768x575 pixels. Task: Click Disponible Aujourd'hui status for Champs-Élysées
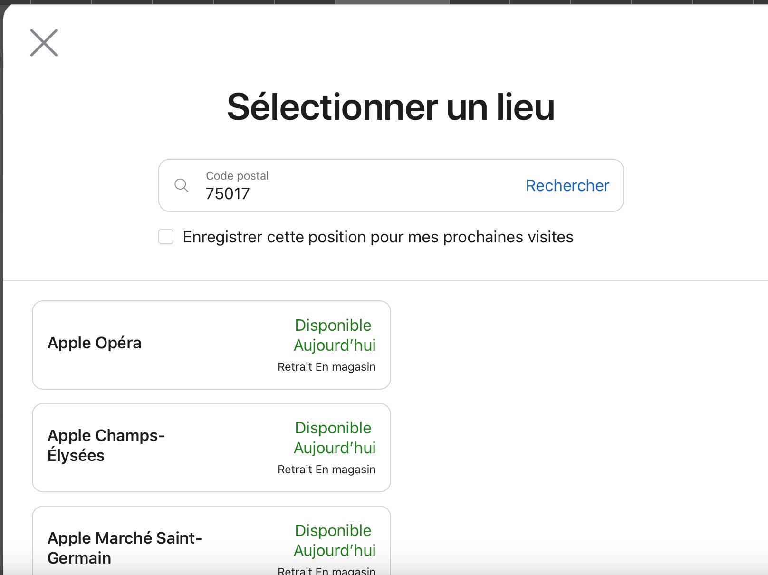pyautogui.click(x=335, y=438)
